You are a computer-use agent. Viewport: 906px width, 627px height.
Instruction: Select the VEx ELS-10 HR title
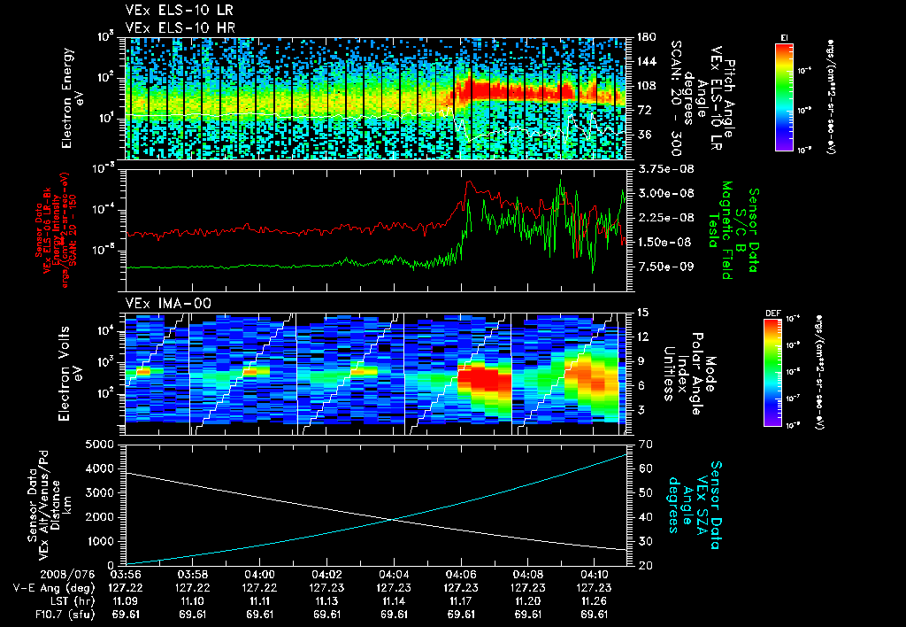coord(180,27)
